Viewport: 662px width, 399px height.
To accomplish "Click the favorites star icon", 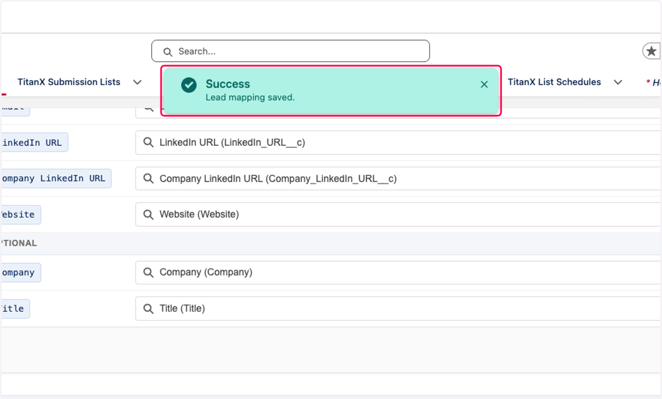I will [x=652, y=51].
